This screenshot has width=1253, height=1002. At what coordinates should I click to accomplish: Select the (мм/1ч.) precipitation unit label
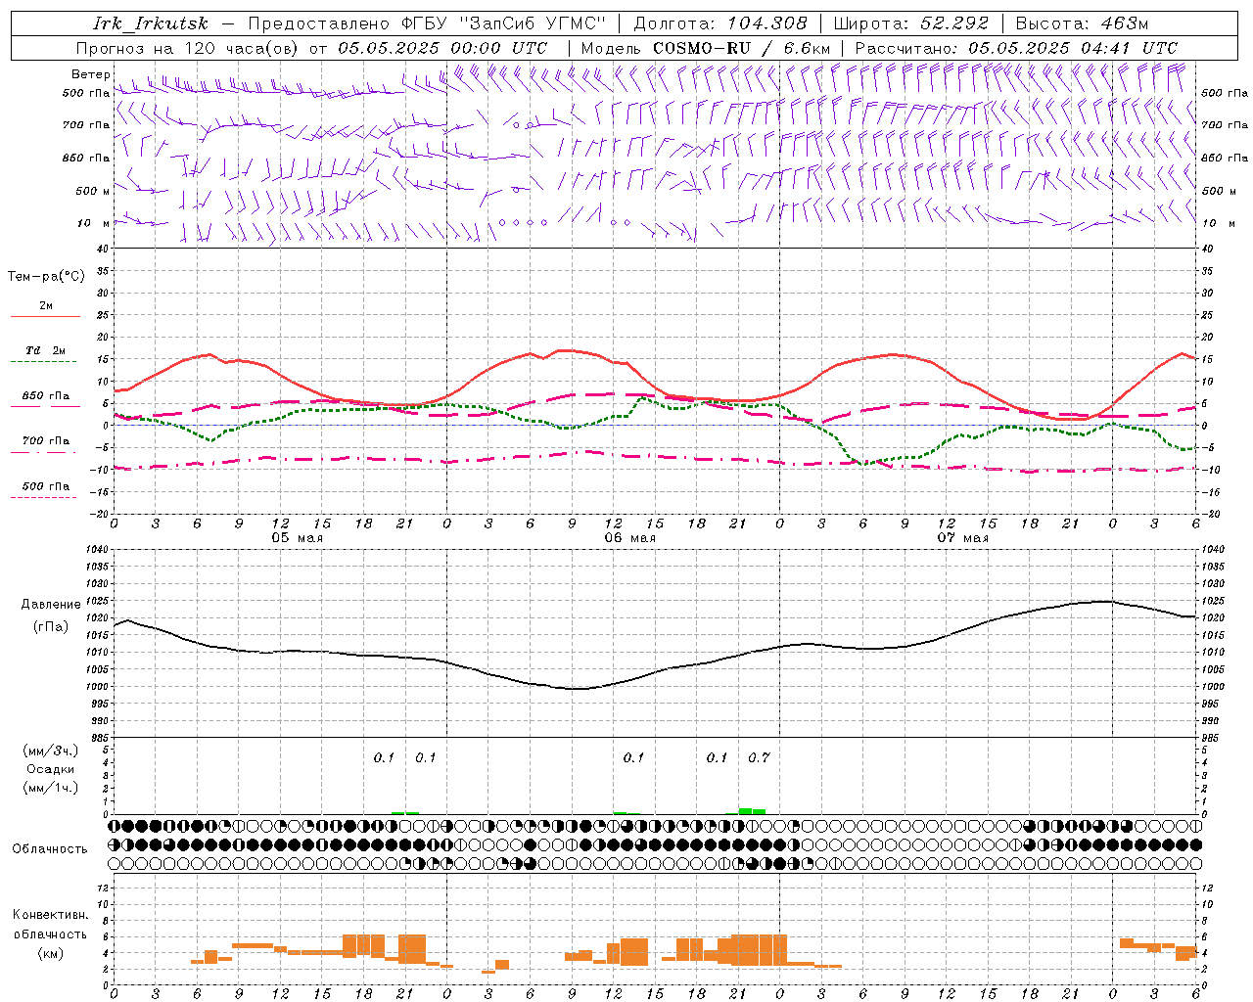[x=50, y=788]
